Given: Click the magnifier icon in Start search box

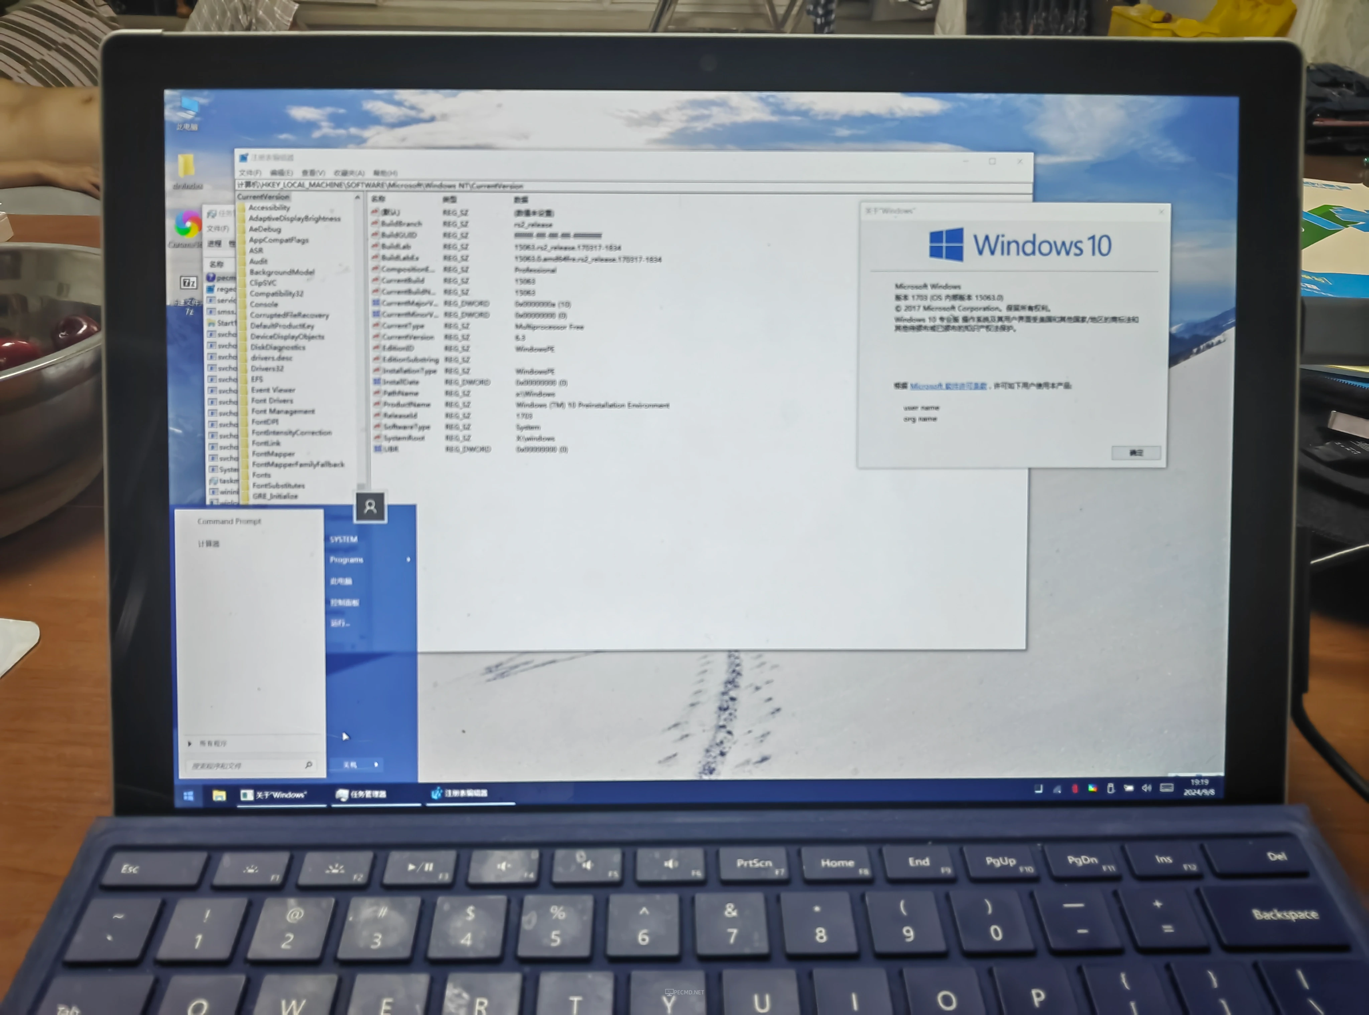Looking at the screenshot, I should click(308, 765).
